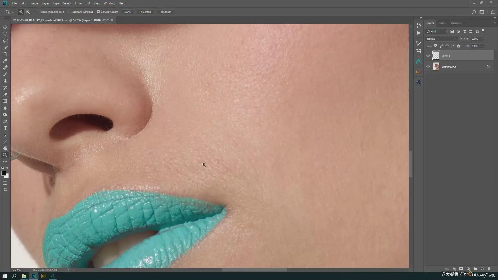
Task: Click the delete layer trash icon
Action: click(489, 269)
